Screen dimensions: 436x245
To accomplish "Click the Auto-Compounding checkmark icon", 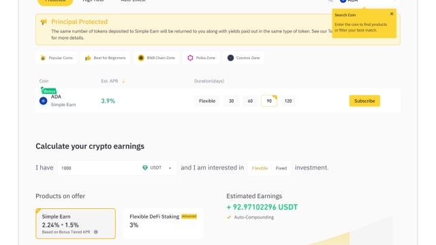I will coord(229,217).
